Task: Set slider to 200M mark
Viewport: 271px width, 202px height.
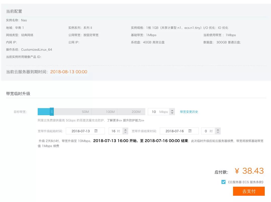Action: click(136, 112)
